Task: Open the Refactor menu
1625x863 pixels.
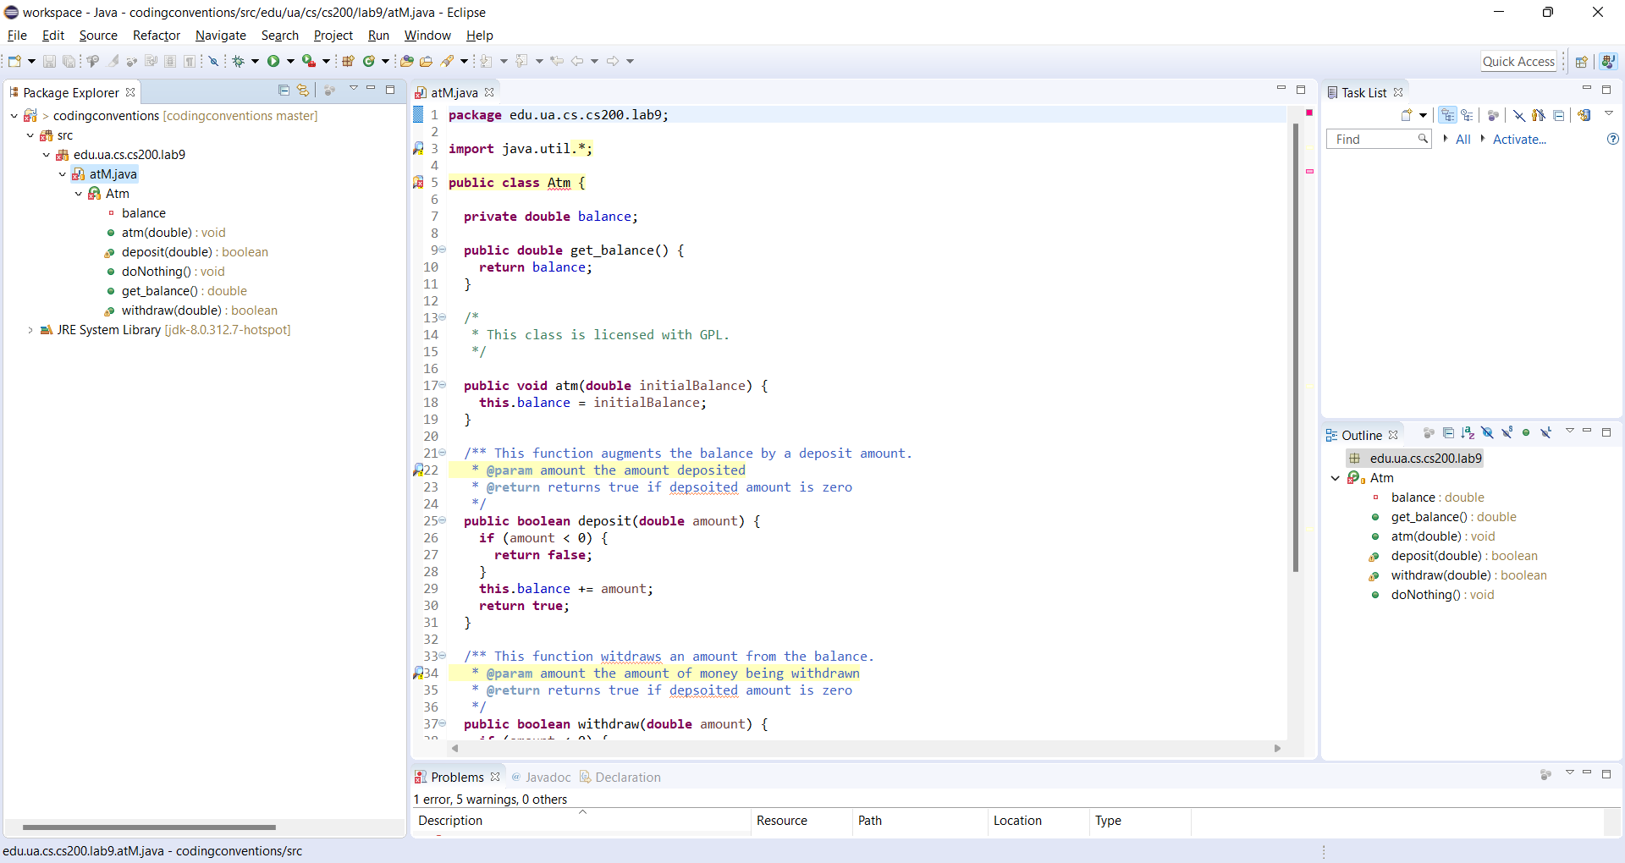Action: pos(156,36)
